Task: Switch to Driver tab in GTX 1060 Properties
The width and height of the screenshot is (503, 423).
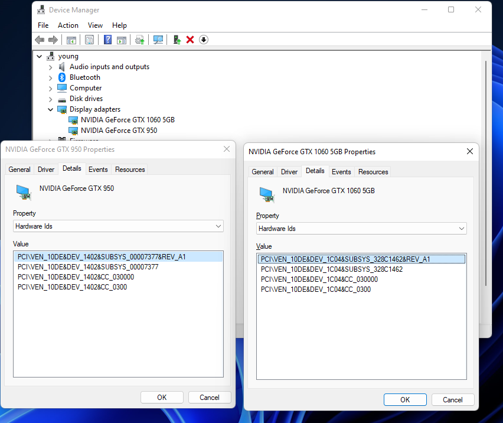Action: click(x=289, y=172)
